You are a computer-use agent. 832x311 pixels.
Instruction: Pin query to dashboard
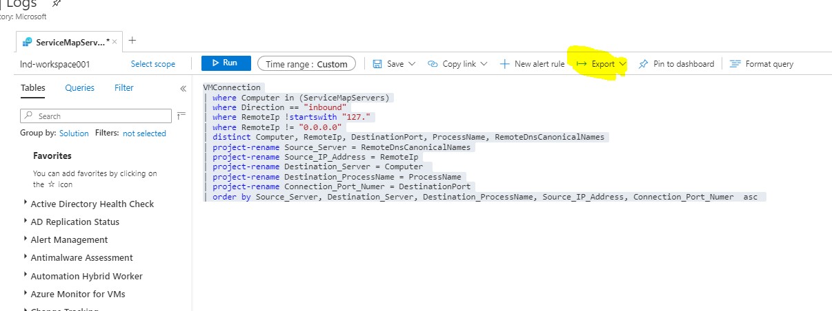pyautogui.click(x=676, y=64)
